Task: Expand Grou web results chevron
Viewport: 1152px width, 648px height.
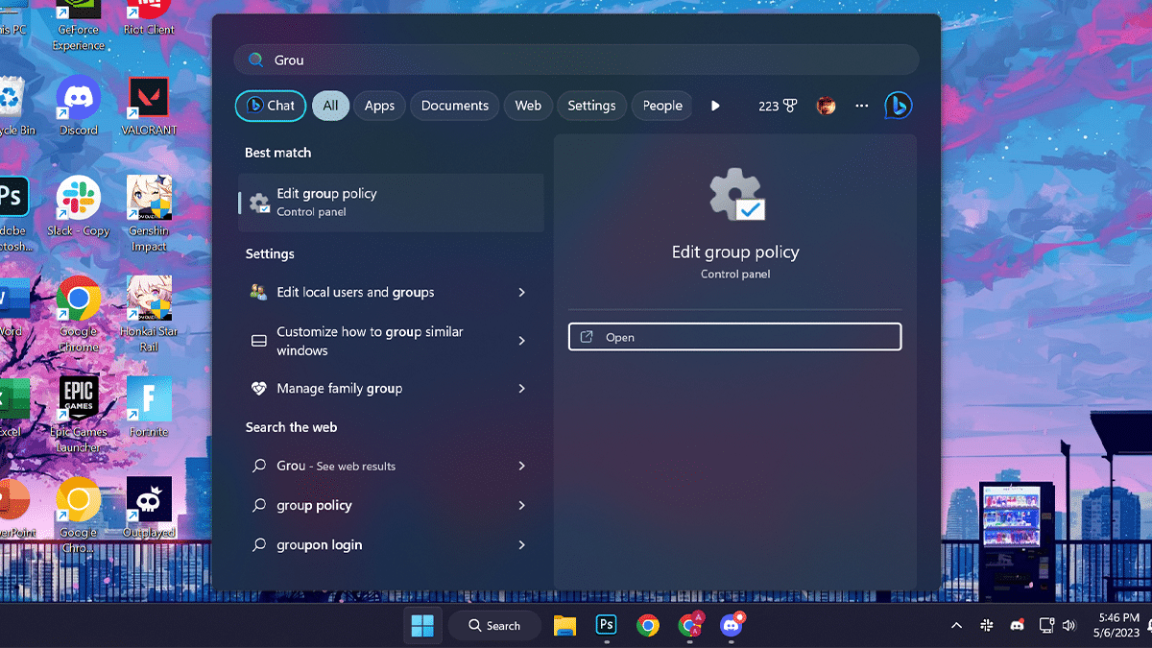Action: click(522, 466)
